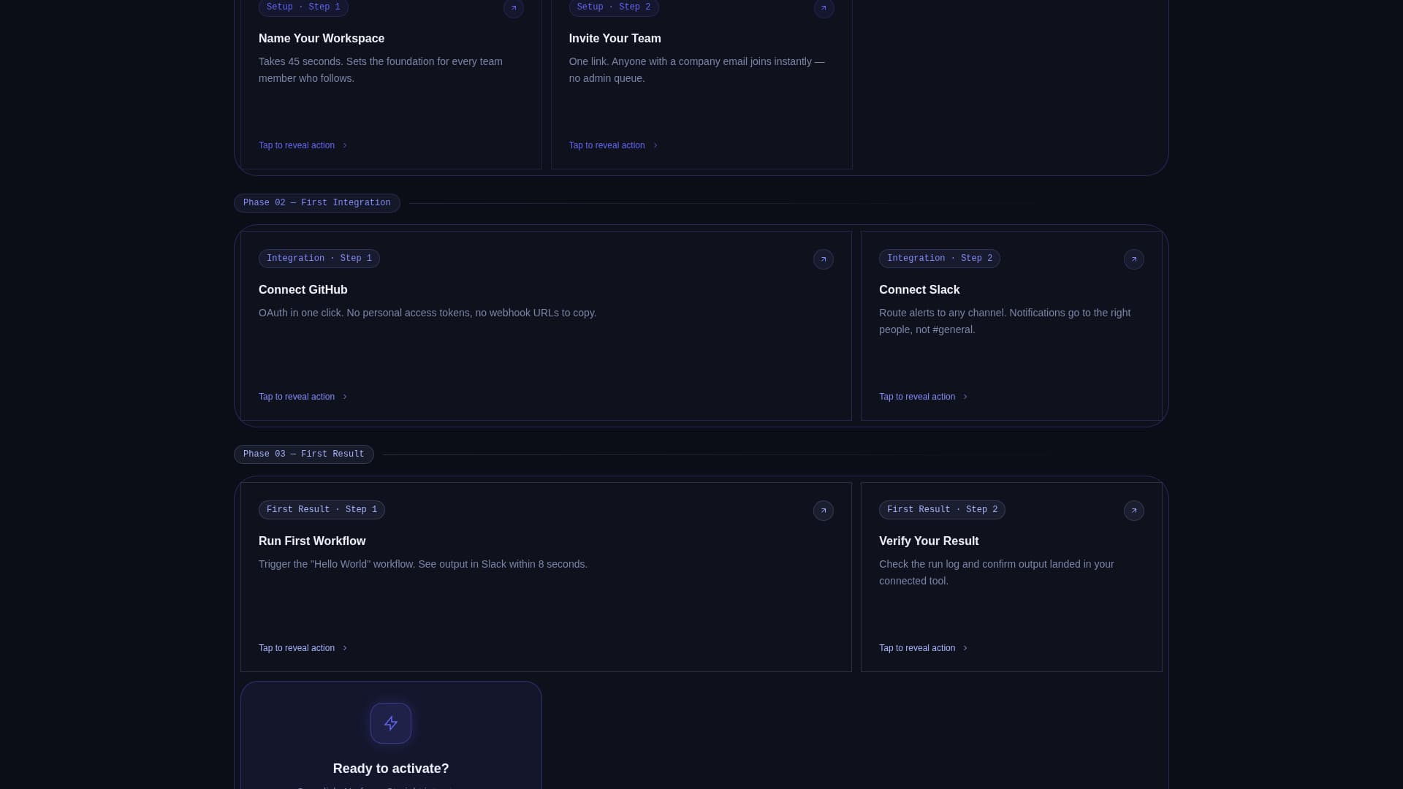Click the Route alerts to any channel text
Screen dimensions: 1403x789
(1005, 321)
